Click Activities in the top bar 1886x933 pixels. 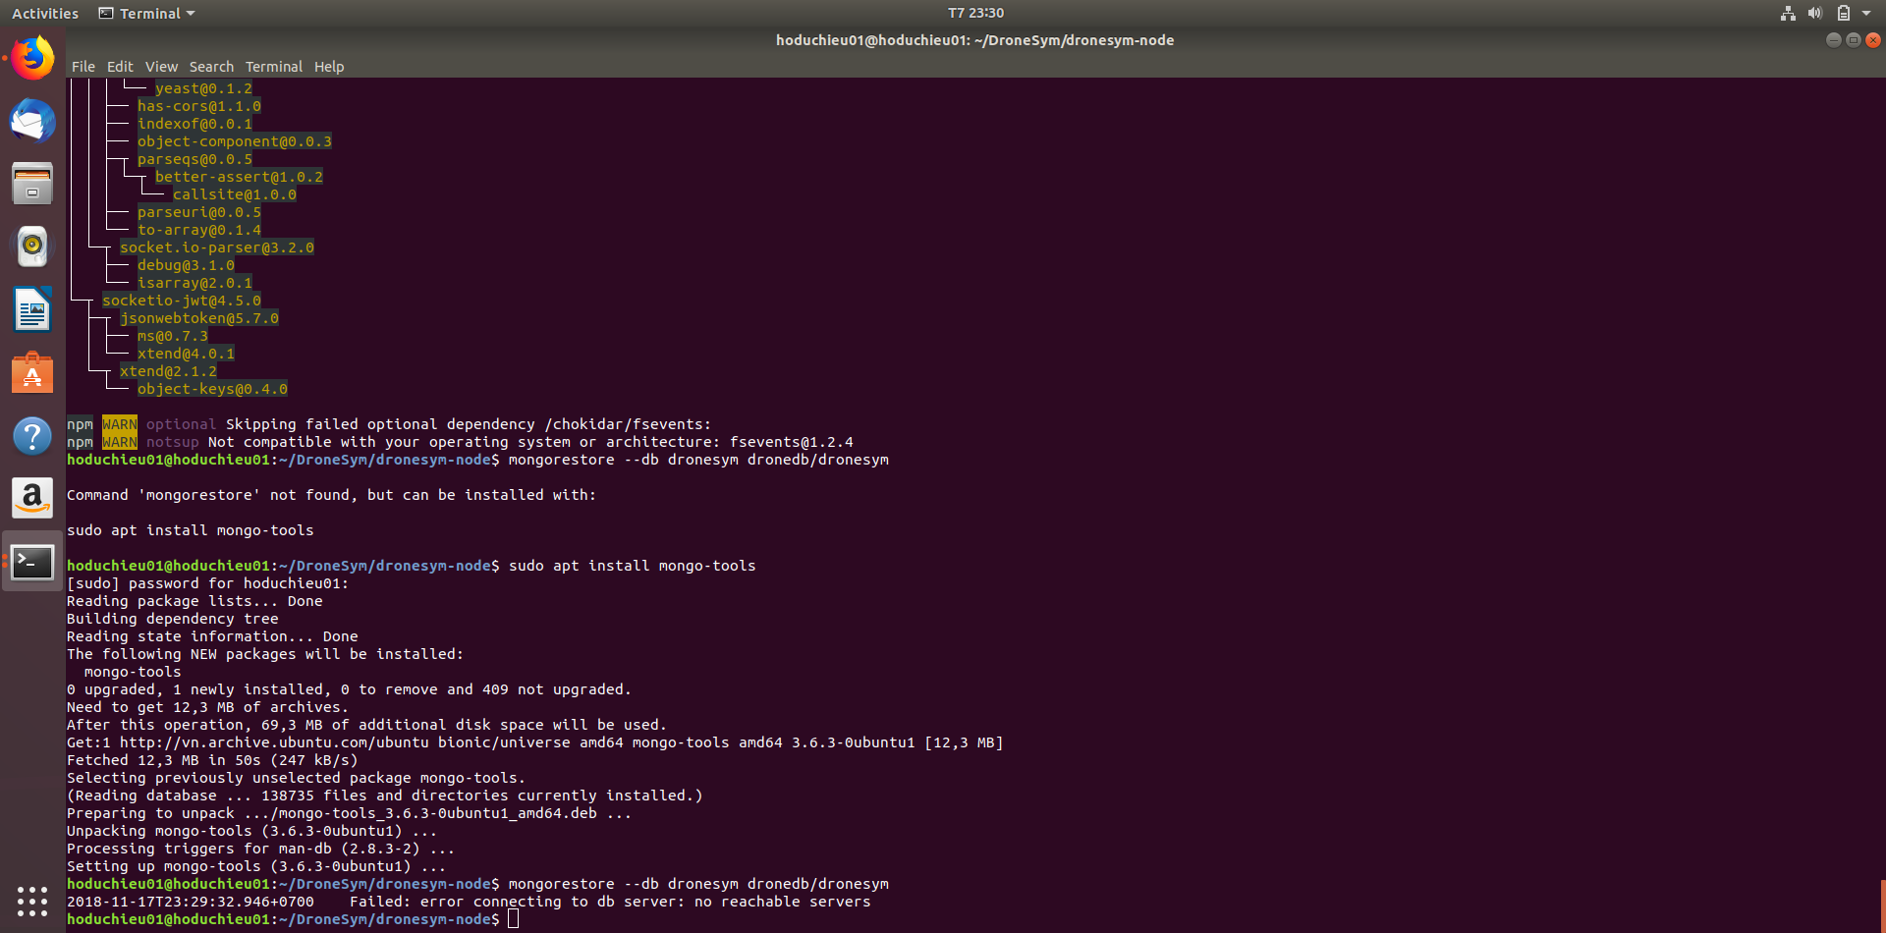[45, 13]
